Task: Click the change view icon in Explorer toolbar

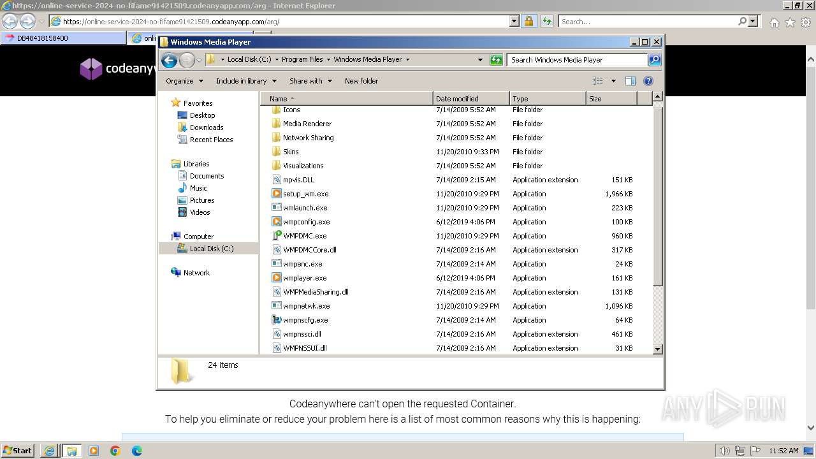Action: (598, 81)
